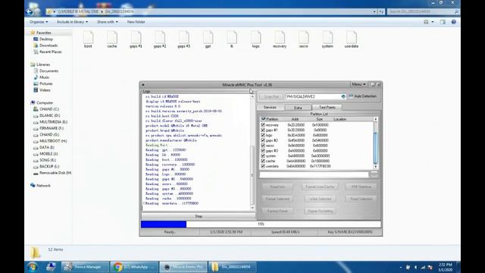This screenshot has width=485, height=273.
Task: Click the Explorer search box
Action: tap(423, 11)
